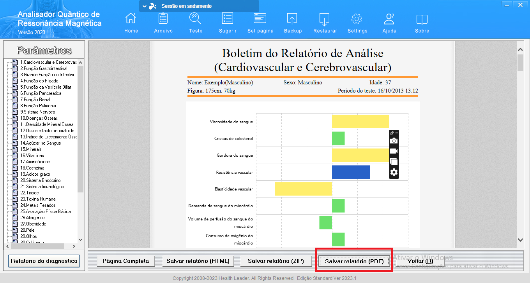Start a Teste with magnifier icon
530x283 pixels.
tap(195, 23)
